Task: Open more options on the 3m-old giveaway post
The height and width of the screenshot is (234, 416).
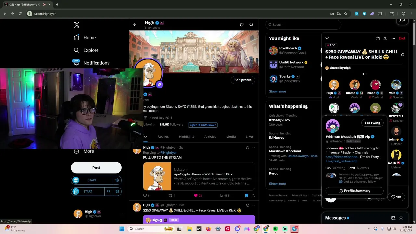Action: point(253,205)
